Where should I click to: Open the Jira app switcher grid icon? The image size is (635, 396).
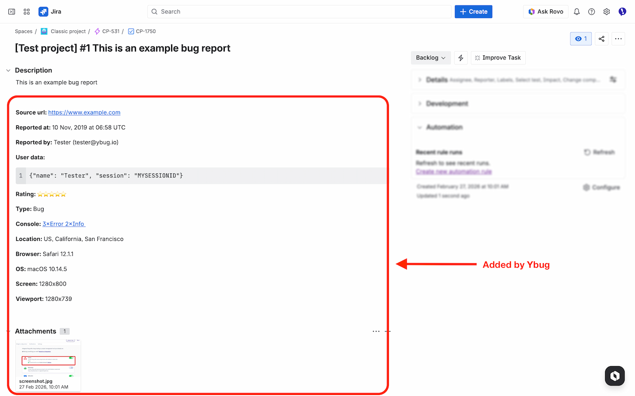pyautogui.click(x=26, y=11)
